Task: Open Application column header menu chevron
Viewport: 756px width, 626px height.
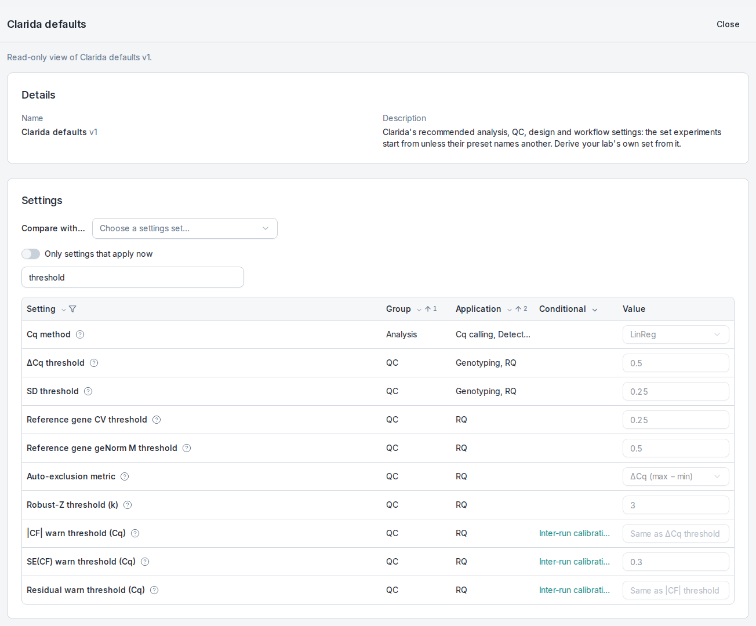Action: (510, 310)
